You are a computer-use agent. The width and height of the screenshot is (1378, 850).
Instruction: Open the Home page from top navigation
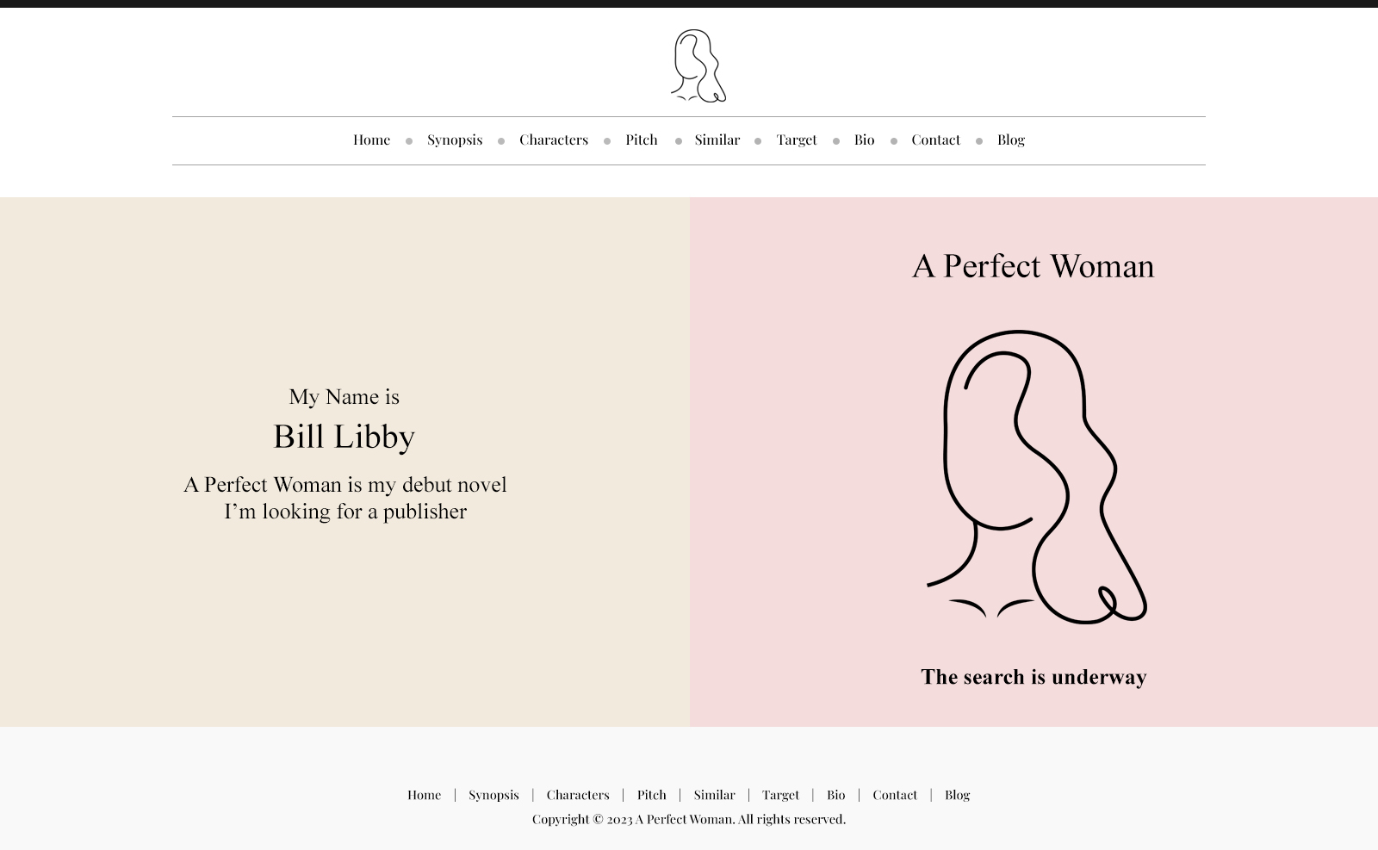pyautogui.click(x=371, y=140)
